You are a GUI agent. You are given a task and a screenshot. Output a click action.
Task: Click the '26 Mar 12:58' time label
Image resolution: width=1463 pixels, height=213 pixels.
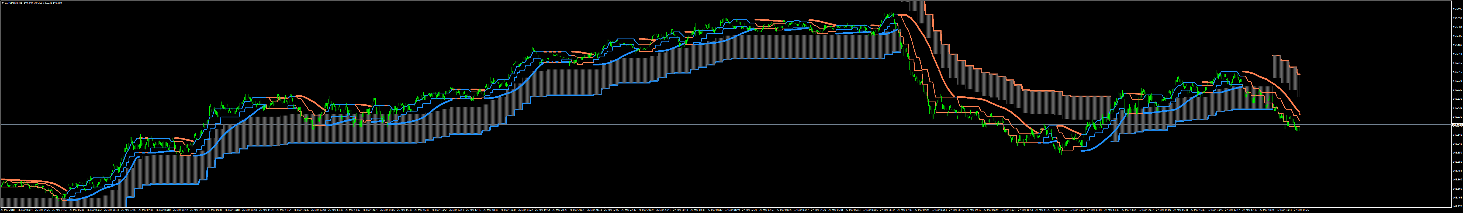point(319,210)
